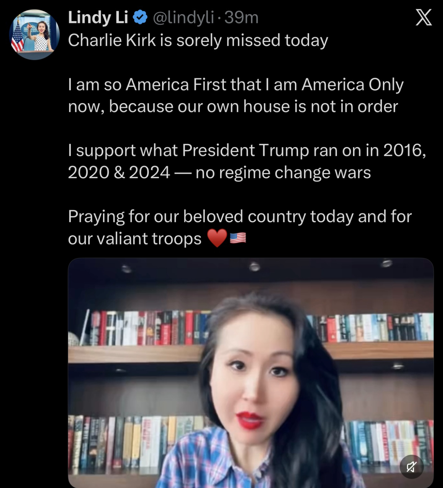Click the 'our valiant troops' text
Screen dimensions: 443x488
135,238
